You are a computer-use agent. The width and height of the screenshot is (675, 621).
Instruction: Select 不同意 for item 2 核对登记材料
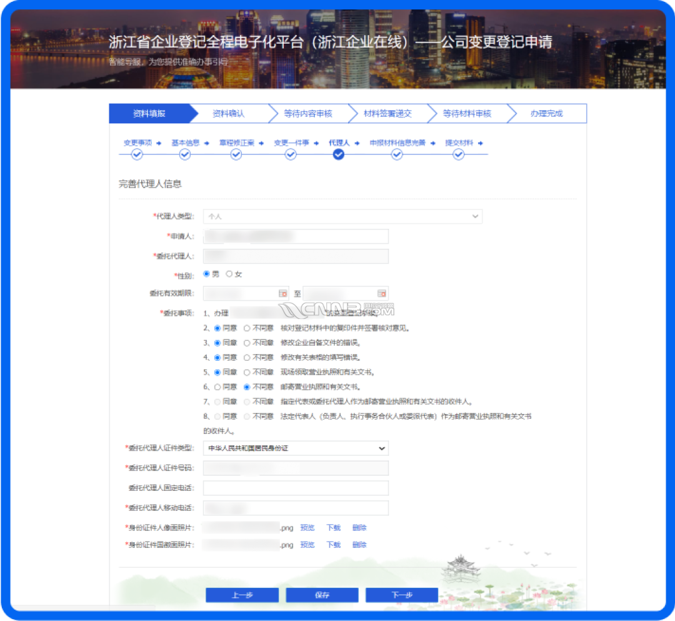[x=247, y=328]
